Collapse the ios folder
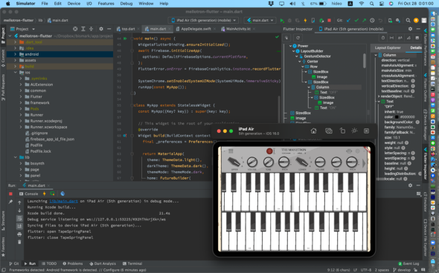This screenshot has height=273, width=439. tap(16, 72)
